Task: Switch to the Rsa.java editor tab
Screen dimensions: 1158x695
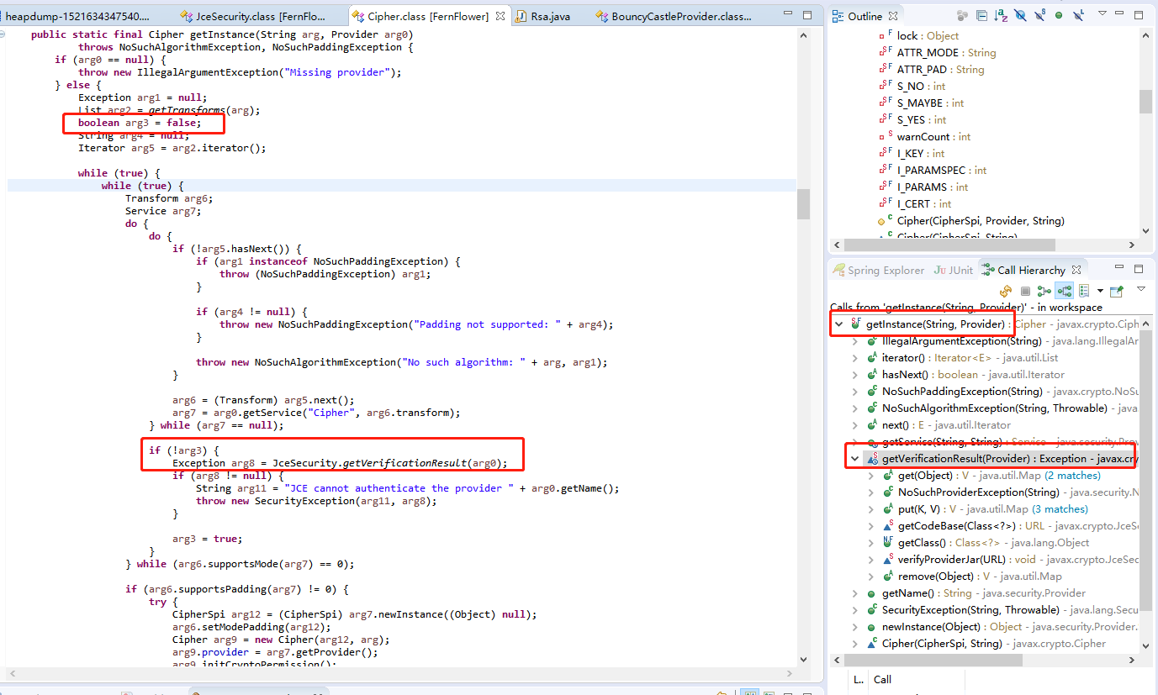Action: pos(545,16)
